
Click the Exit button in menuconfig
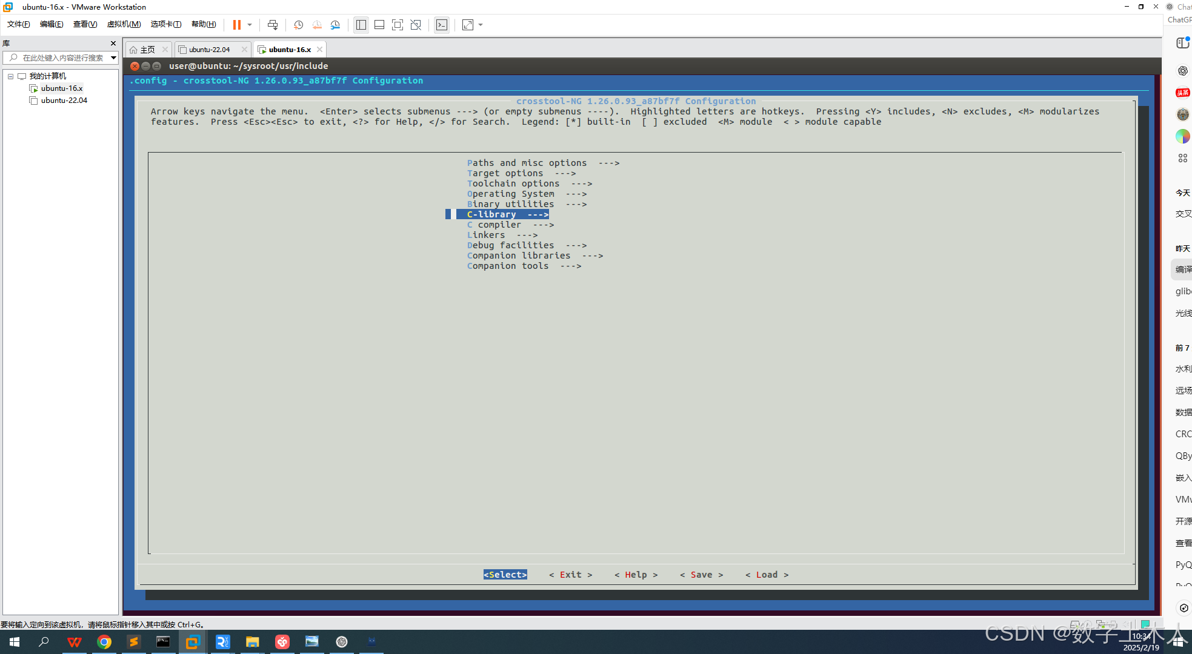(x=570, y=575)
